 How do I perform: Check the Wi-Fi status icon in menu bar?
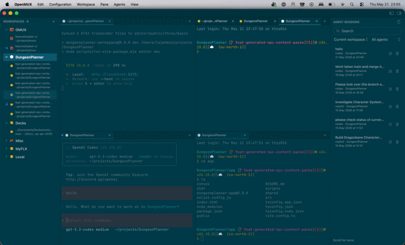[x=343, y=5]
